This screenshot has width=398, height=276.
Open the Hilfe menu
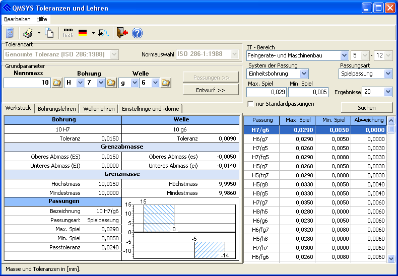42,19
